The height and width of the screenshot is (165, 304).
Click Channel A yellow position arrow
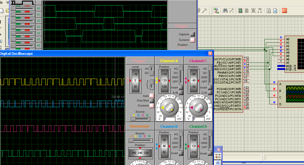(157, 80)
